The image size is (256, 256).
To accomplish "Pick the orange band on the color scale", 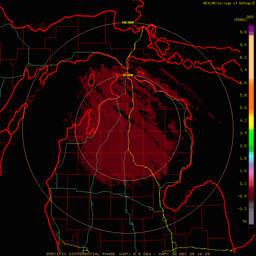I will point(251,98).
